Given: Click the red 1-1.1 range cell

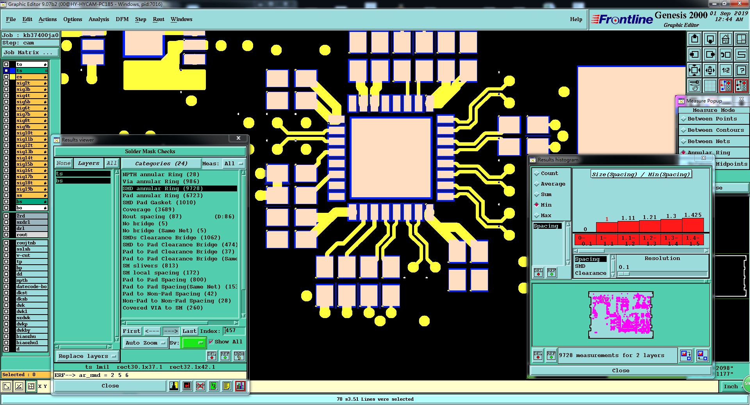Looking at the screenshot, I should point(606,240).
